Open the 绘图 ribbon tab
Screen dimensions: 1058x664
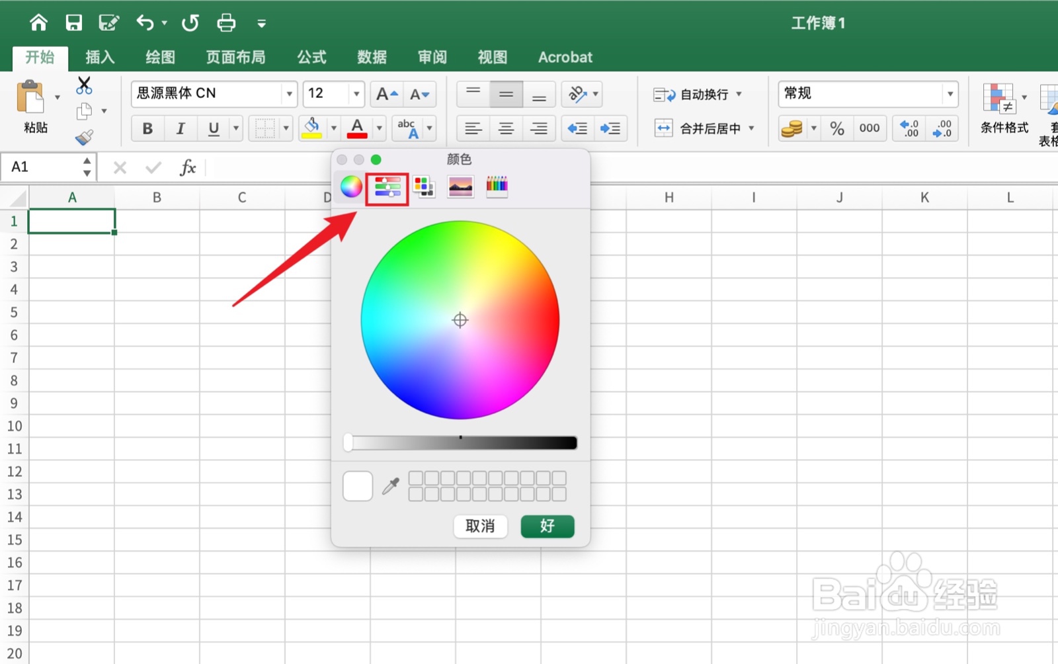[160, 58]
